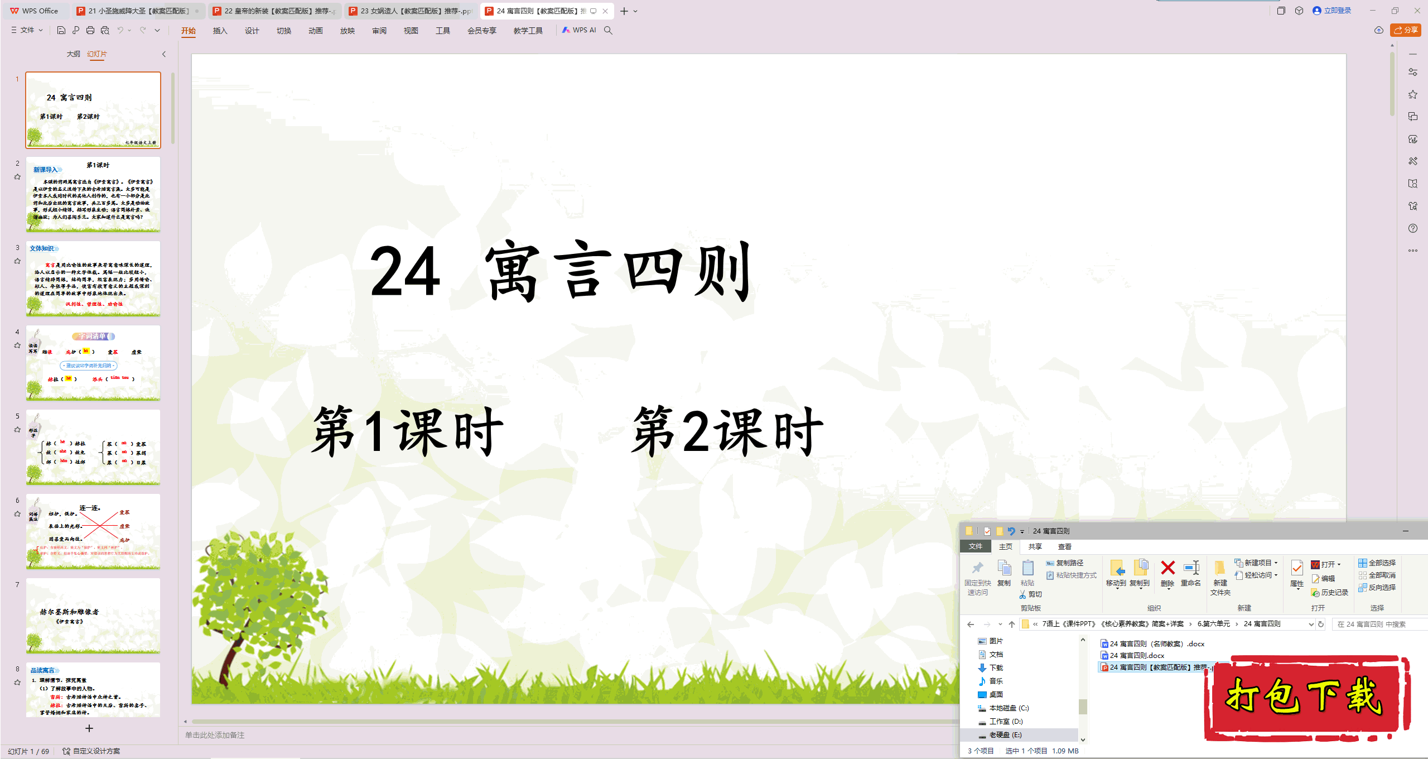Click the star icon in the right sidebar

click(x=1413, y=94)
